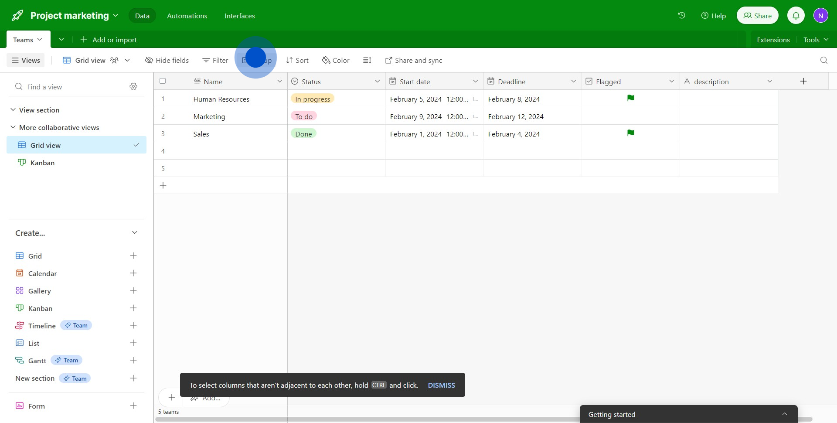
Task: Open the notifications bell
Action: pyautogui.click(x=796, y=16)
